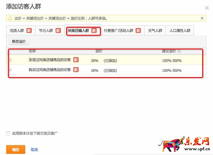
Task: Switch to the 同类店铺人群 tab
Action: [x=78, y=31]
